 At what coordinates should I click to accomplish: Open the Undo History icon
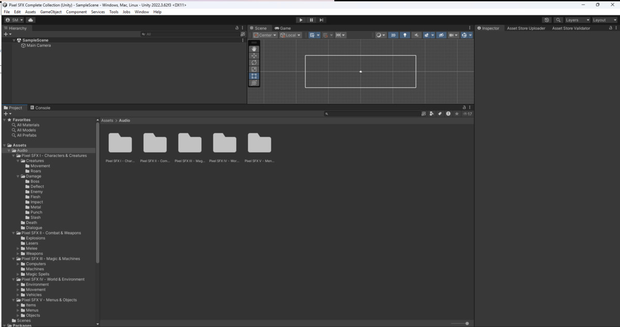pos(547,20)
